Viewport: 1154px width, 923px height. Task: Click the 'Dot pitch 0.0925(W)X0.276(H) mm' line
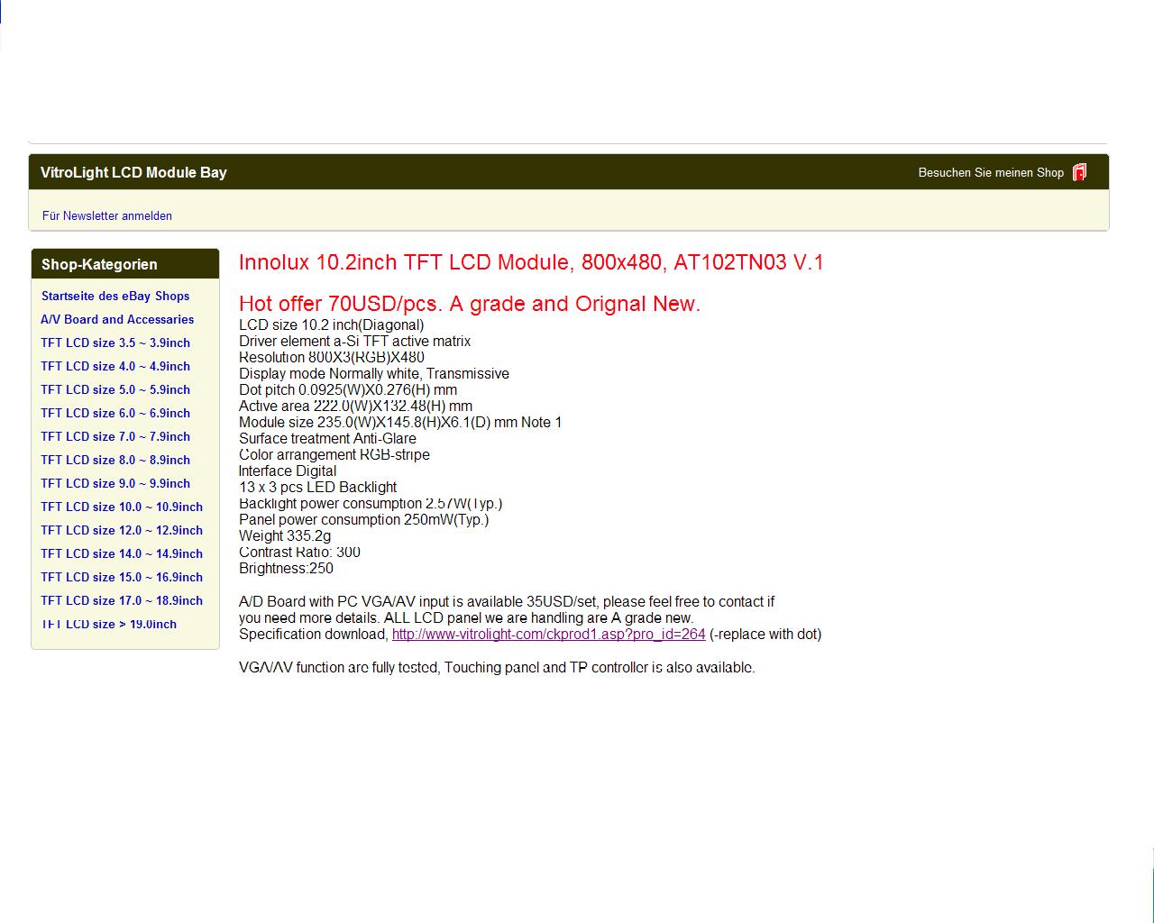[348, 389]
